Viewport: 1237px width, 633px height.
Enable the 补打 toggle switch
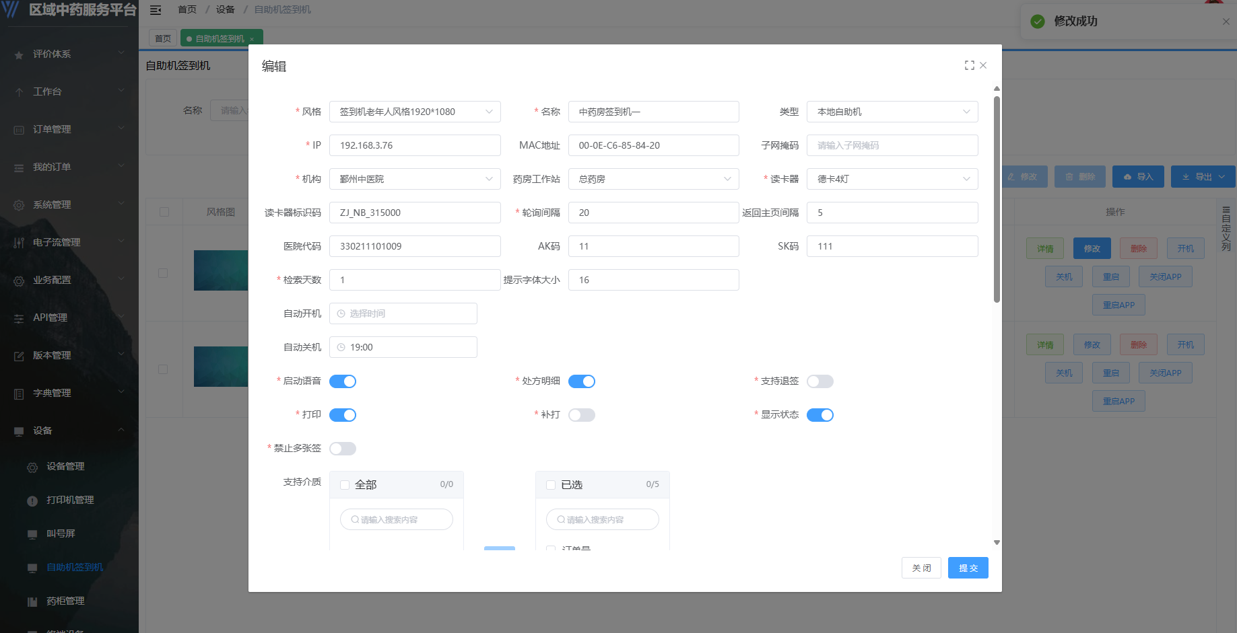[x=582, y=414]
